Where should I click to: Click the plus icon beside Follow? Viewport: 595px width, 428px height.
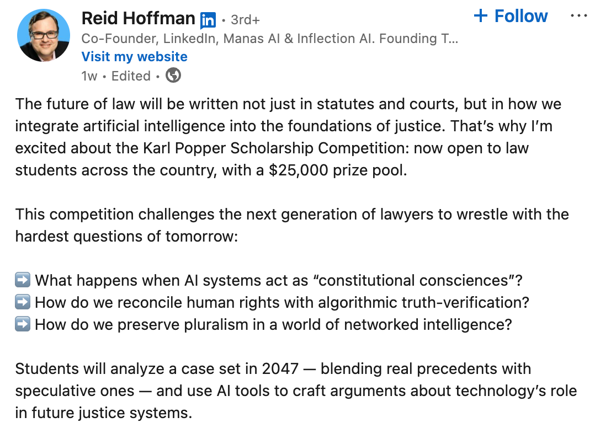(481, 16)
